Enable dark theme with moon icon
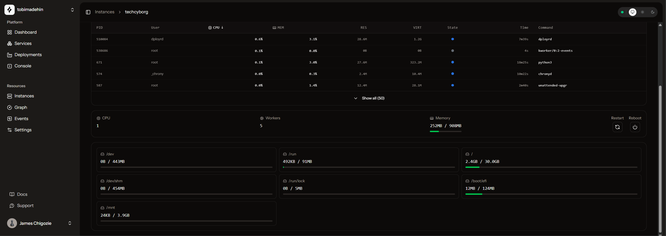 [652, 12]
